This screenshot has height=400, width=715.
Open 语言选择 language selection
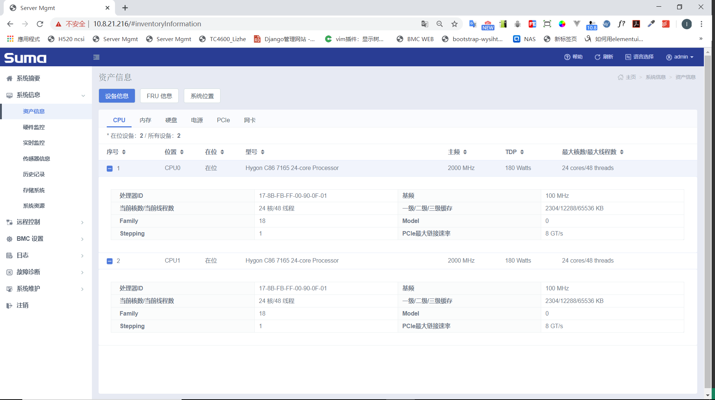[x=639, y=57]
